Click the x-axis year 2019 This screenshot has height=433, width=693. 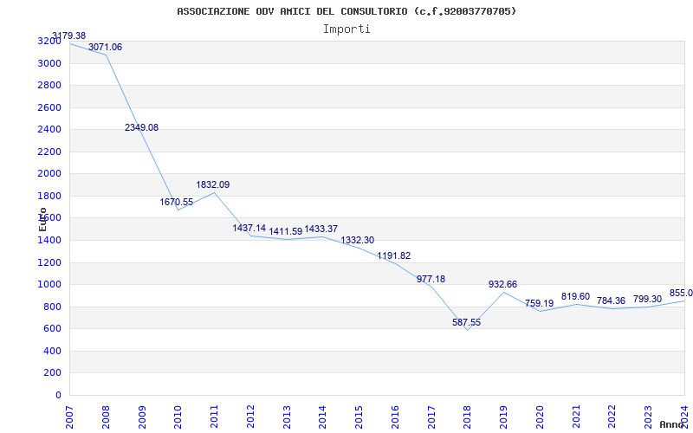point(504,417)
